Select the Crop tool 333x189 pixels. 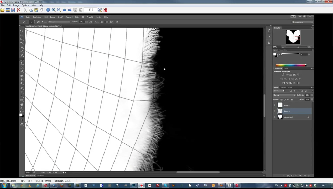22,47
